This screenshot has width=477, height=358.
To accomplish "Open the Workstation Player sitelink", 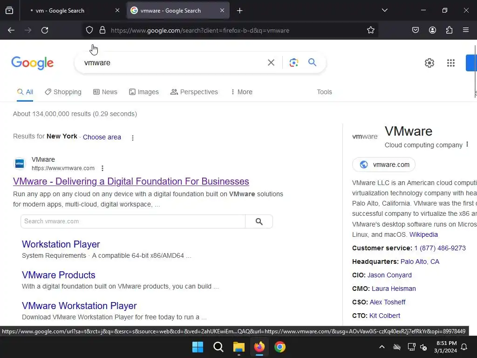I will coord(61,244).
